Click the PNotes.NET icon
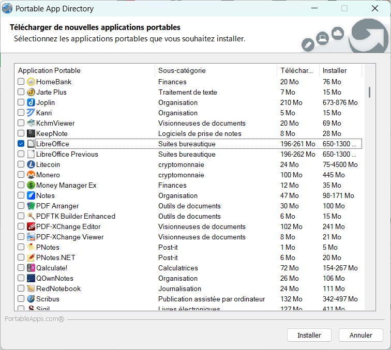Screen dimensions: 391x350 point(31,257)
